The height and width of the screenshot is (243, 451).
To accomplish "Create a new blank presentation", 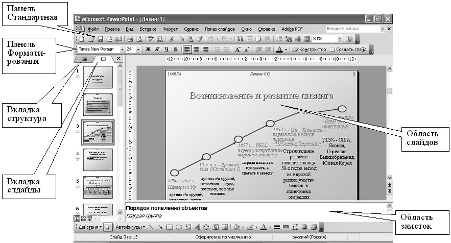I will point(82,39).
